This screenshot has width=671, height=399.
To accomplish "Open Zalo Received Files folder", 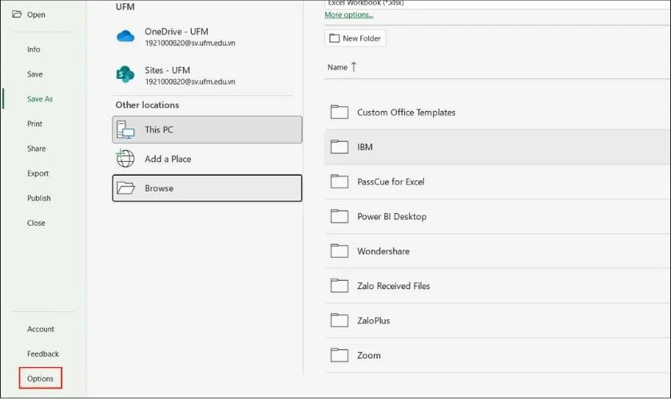I will 497,286.
